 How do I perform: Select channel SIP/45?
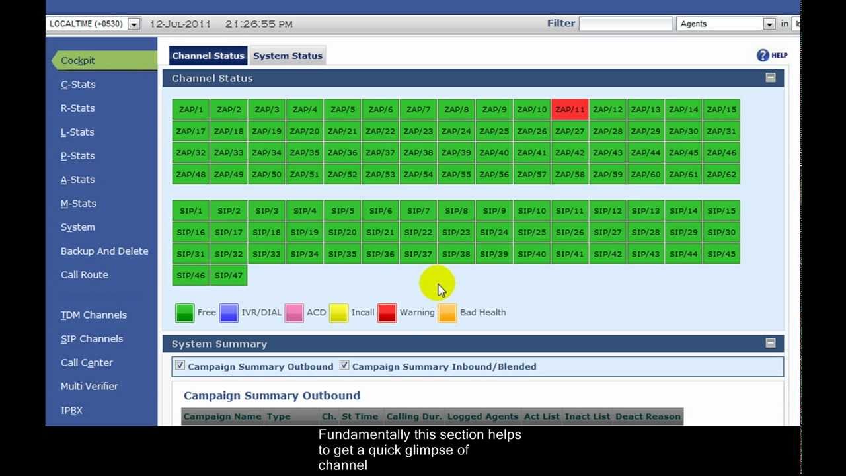tap(722, 254)
